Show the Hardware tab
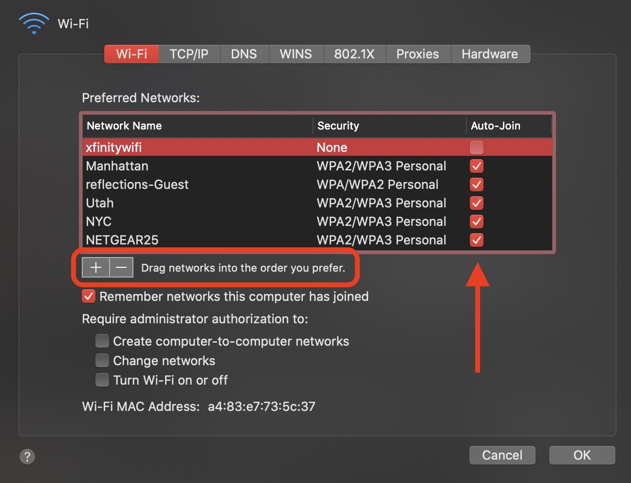Image resolution: width=631 pixels, height=483 pixels. [x=489, y=54]
